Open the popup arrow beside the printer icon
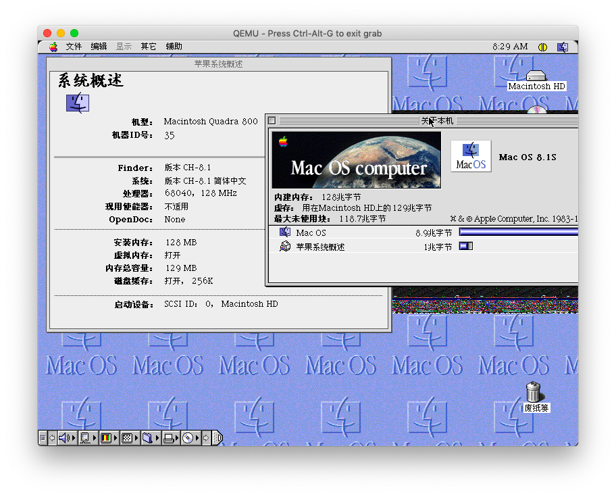 [176, 438]
